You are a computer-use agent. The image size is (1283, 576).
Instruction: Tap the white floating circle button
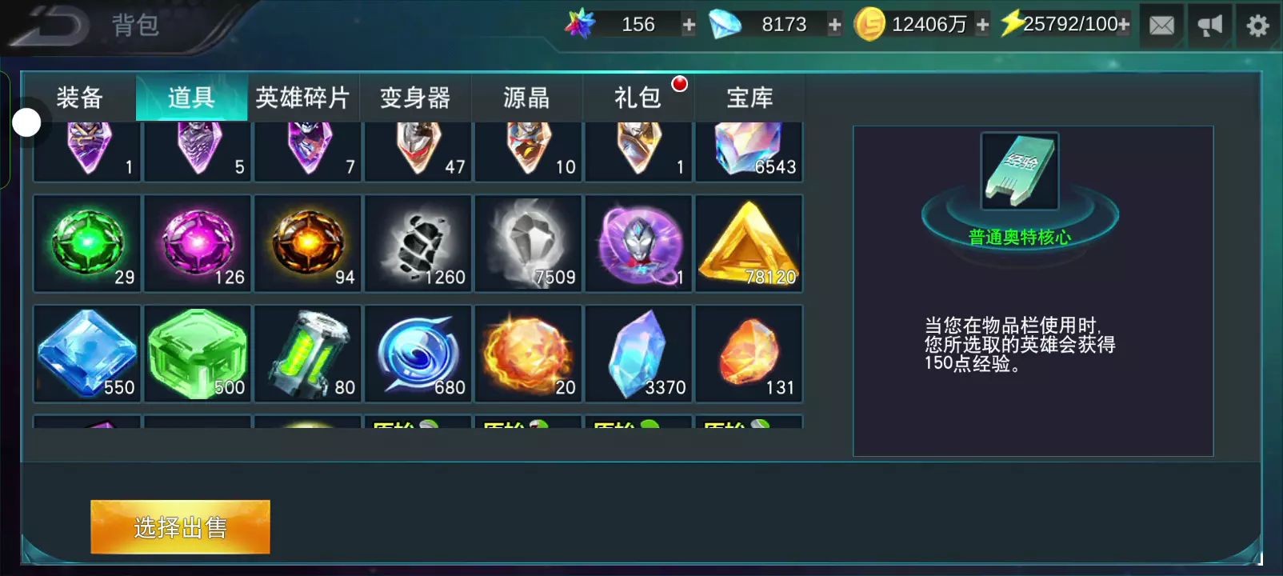coord(26,122)
